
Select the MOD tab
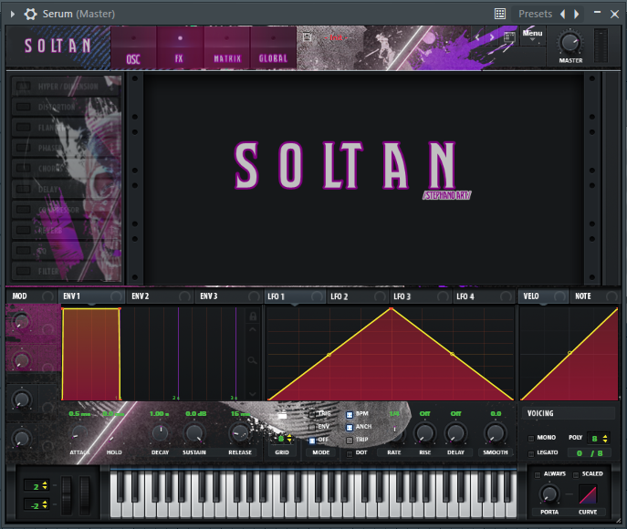pos(30,296)
